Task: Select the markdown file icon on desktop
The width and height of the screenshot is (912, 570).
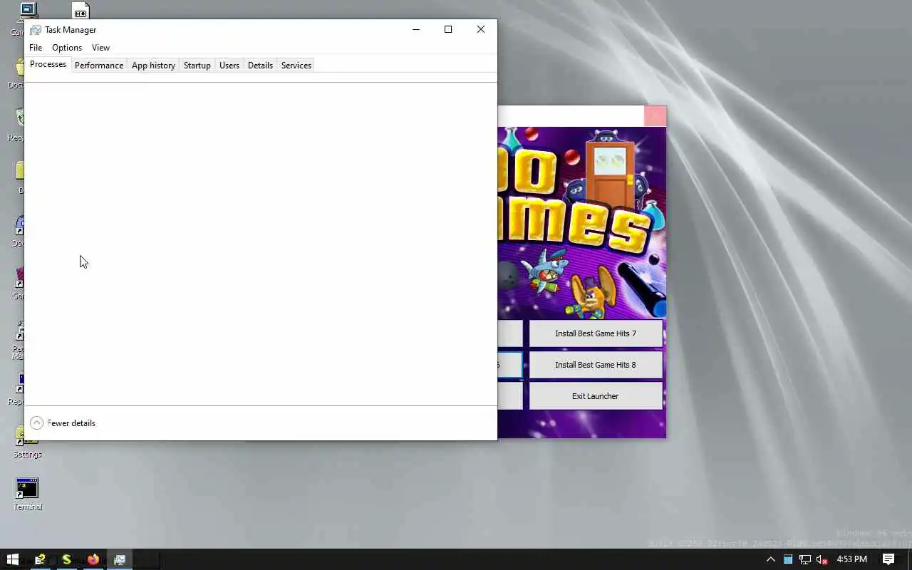Action: click(x=81, y=10)
